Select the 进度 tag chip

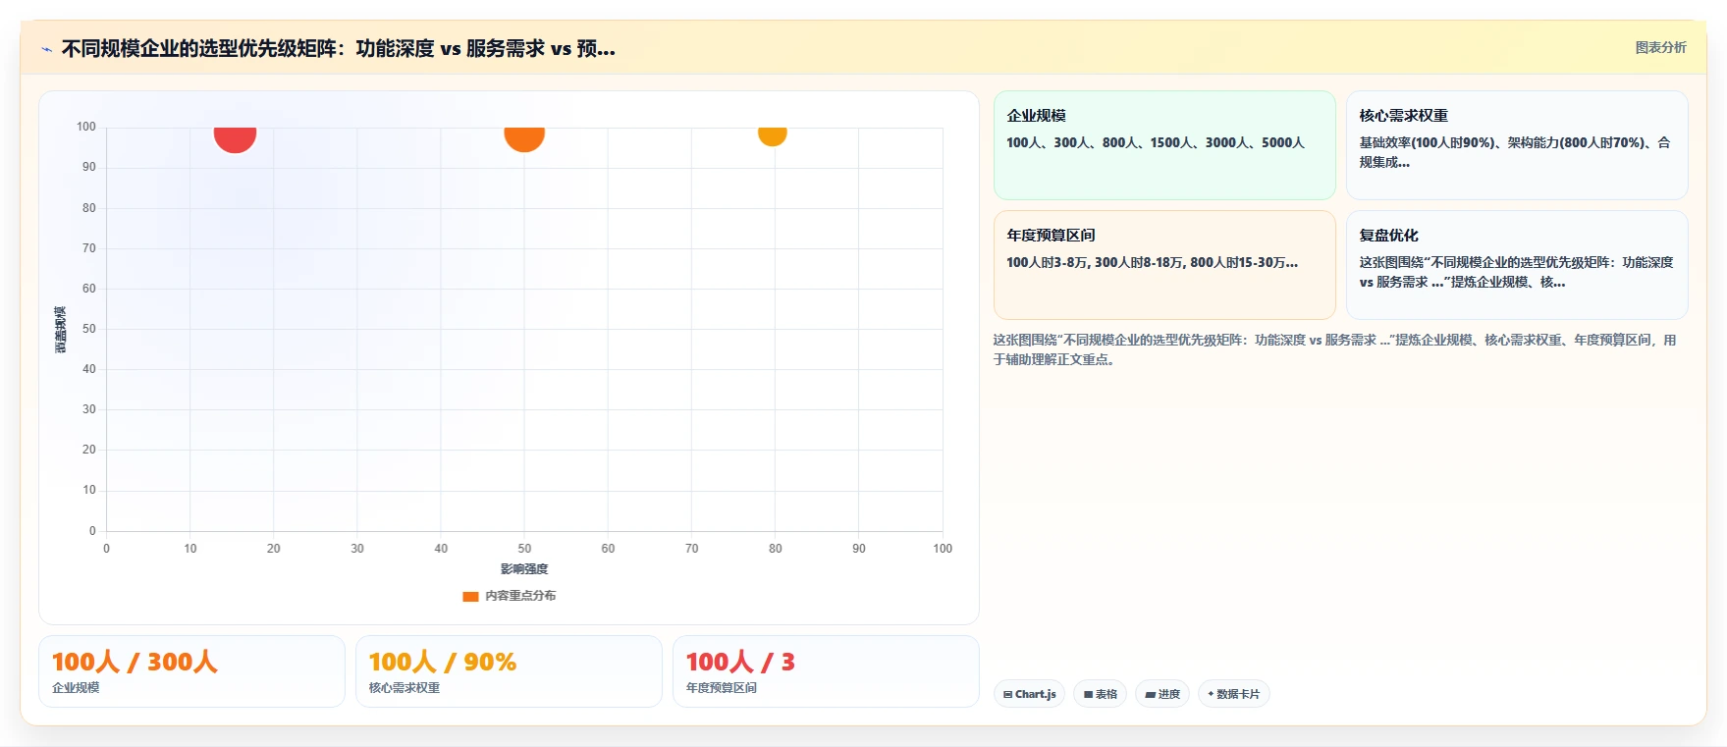[x=1162, y=694]
